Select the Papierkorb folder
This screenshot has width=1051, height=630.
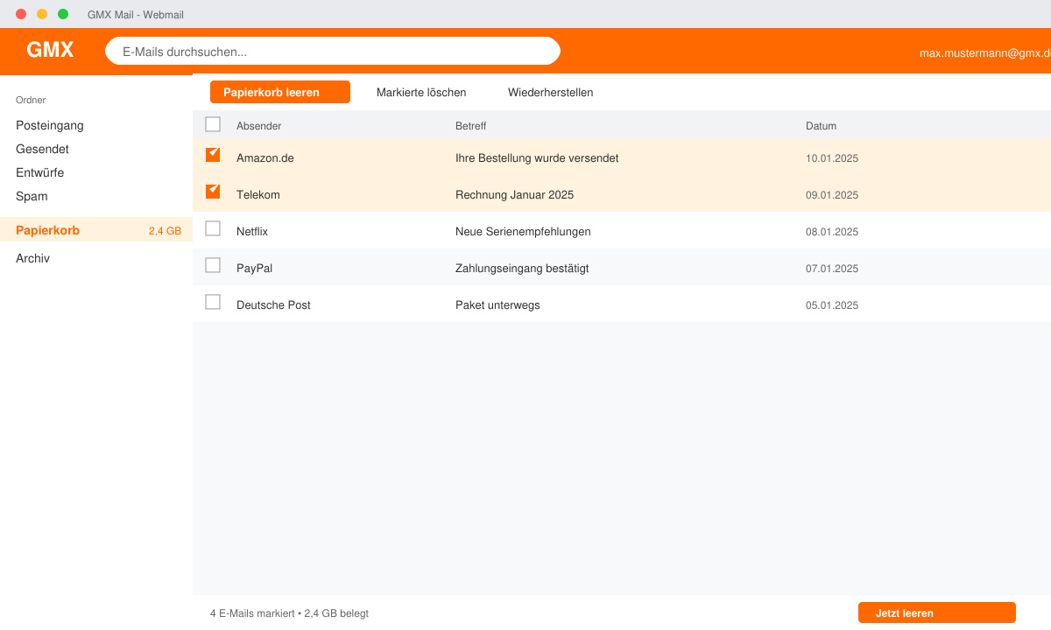coord(96,229)
